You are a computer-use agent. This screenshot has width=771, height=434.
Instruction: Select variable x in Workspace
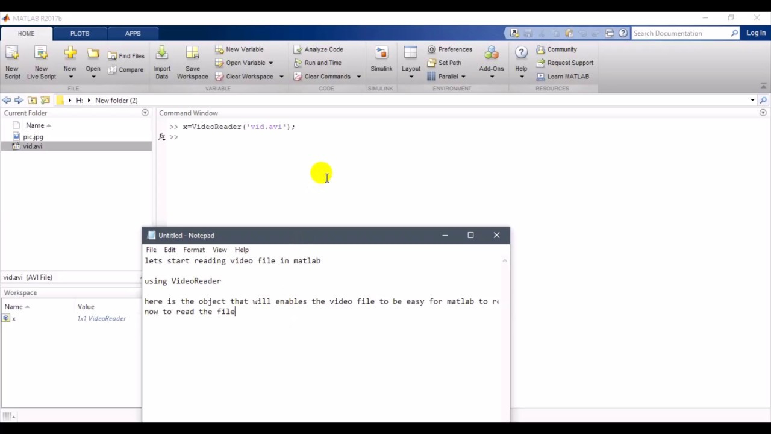(13, 319)
